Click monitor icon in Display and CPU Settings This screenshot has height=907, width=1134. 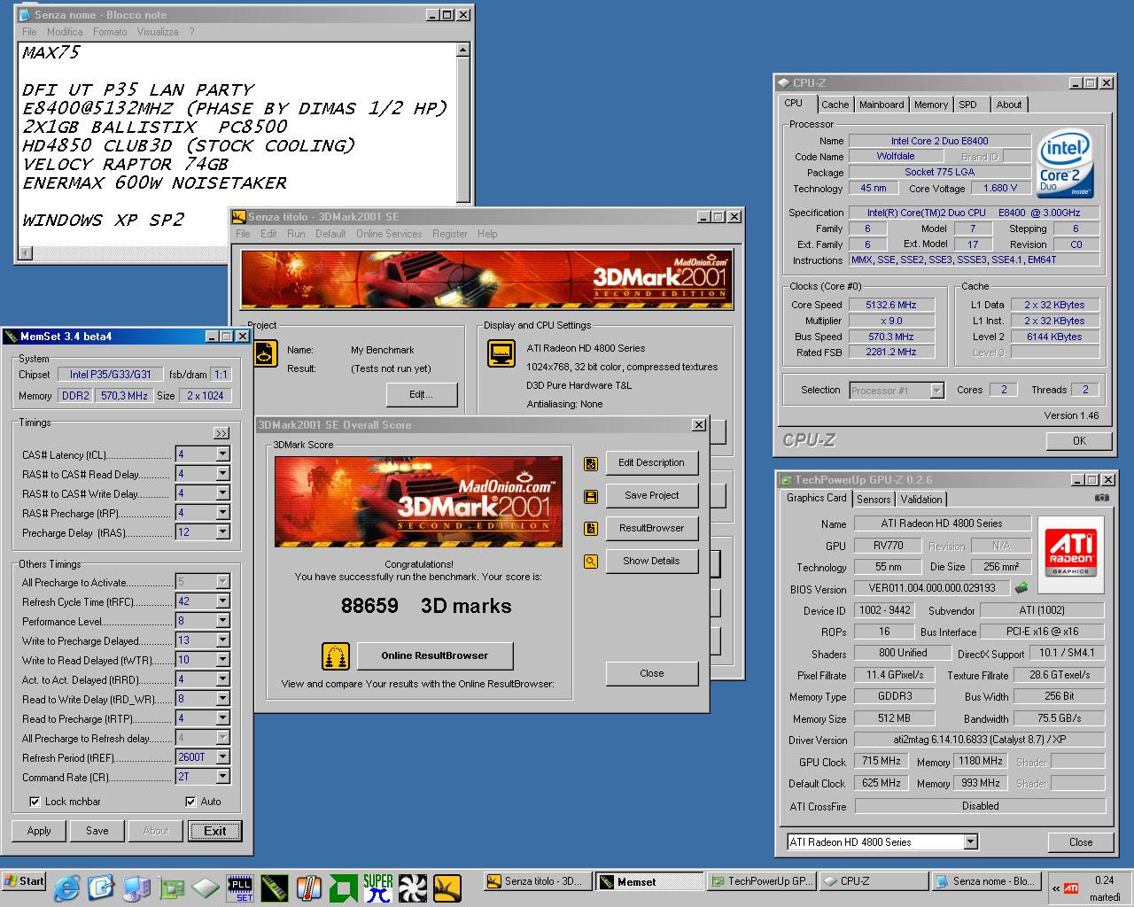click(501, 353)
